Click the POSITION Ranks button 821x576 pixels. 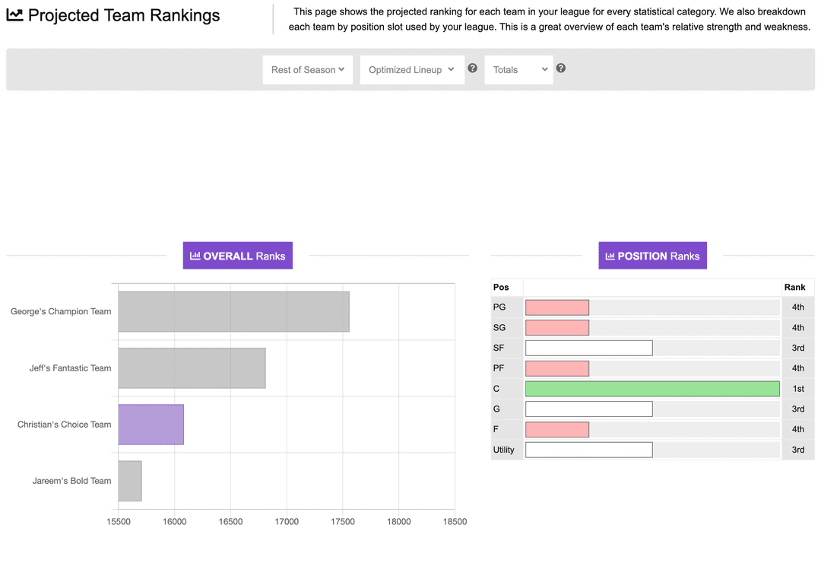652,256
